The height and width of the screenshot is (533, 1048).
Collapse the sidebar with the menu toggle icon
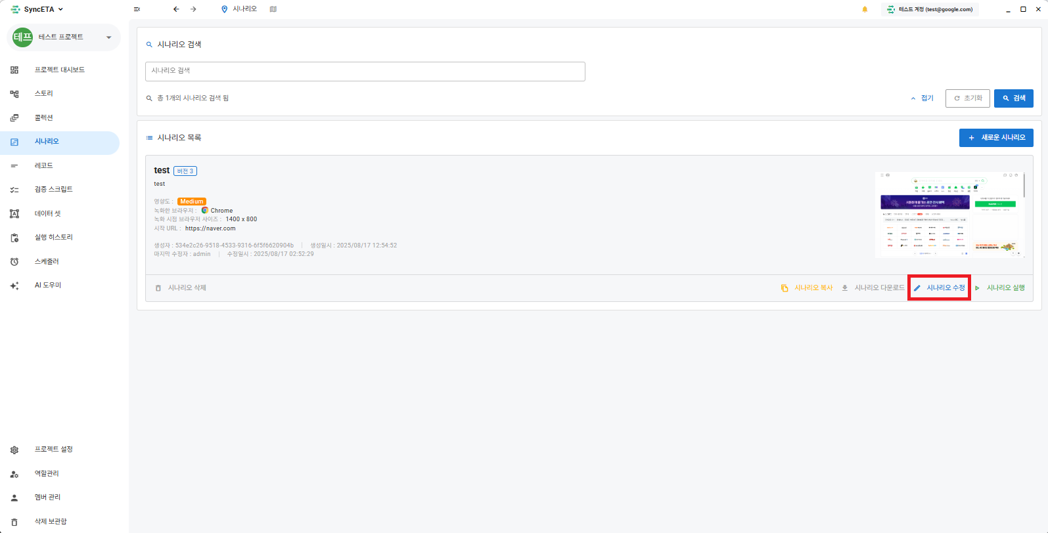tap(137, 9)
